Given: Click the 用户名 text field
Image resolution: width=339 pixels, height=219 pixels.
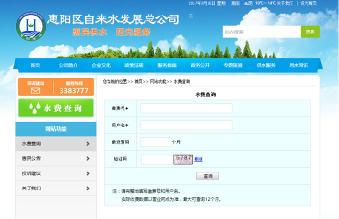Looking at the screenshot, I should pos(186,125).
